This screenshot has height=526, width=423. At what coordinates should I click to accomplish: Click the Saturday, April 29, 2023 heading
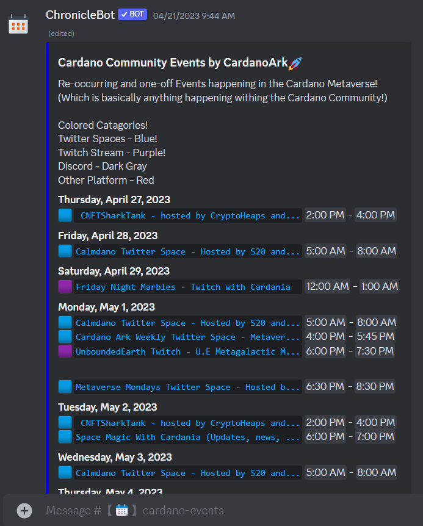114,271
